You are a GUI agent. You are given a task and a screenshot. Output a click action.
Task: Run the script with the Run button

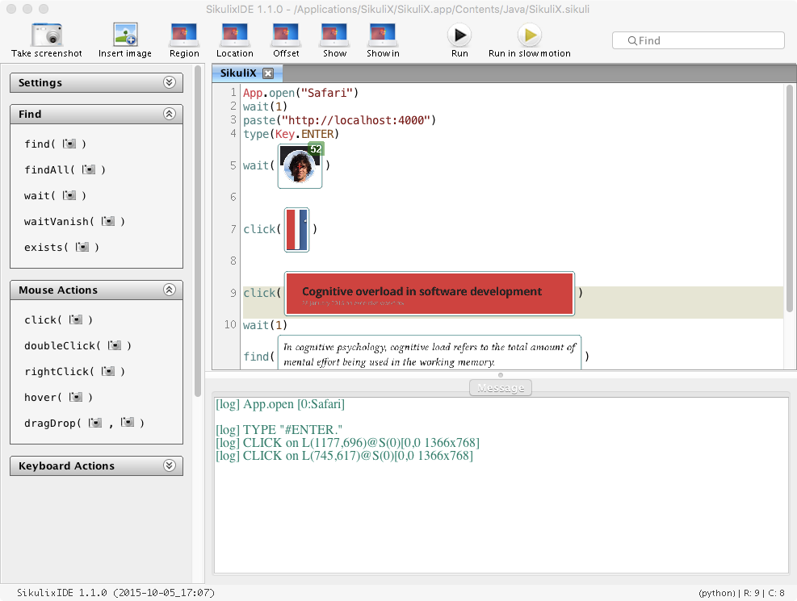[459, 35]
